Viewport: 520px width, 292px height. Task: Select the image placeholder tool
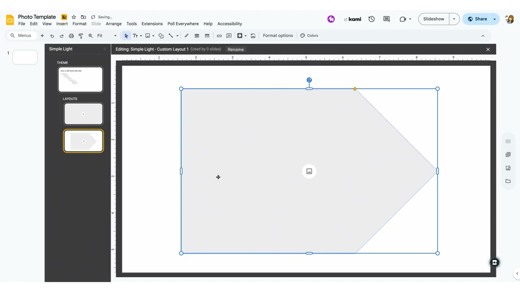coord(147,36)
